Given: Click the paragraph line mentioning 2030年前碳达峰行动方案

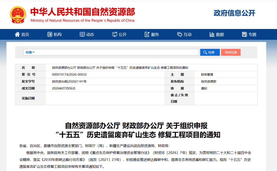Looking at the screenshot, I should 135,160.
